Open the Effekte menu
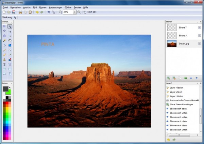204x144 pixels. click(x=68, y=7)
